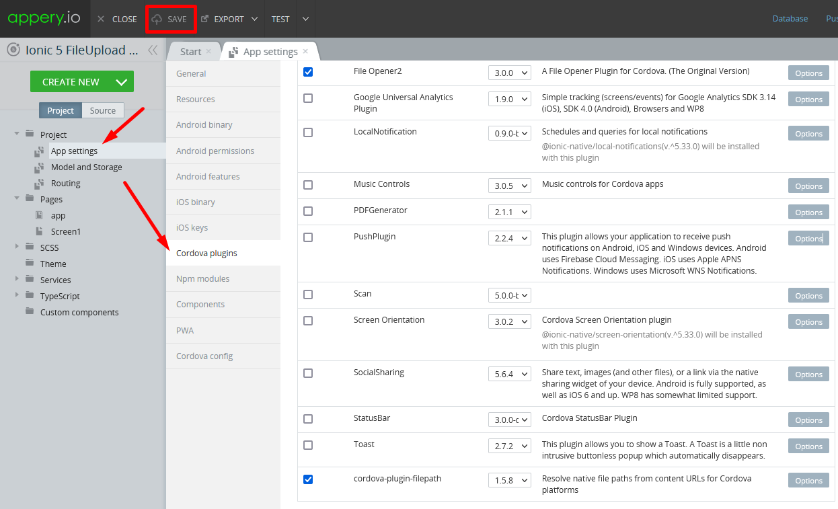
Task: Click the EXPORT button
Action: [223, 19]
